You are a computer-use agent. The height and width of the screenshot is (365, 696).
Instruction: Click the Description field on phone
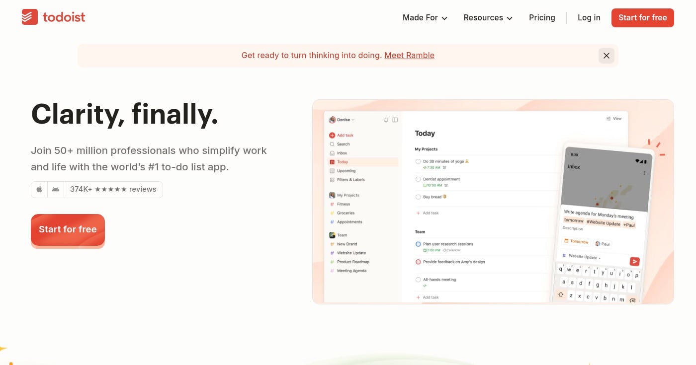(x=572, y=228)
